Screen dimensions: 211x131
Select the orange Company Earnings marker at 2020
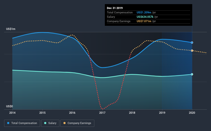pos(192,51)
